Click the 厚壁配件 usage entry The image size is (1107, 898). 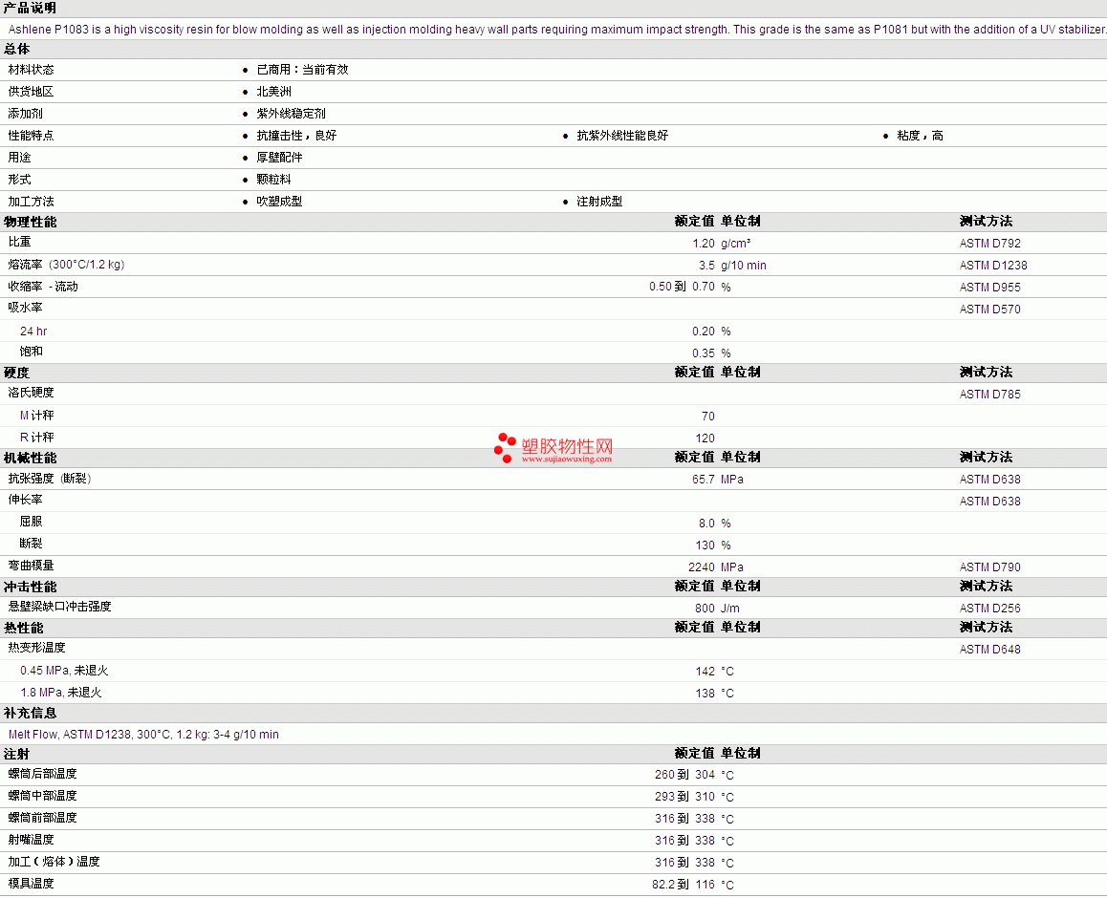[279, 158]
